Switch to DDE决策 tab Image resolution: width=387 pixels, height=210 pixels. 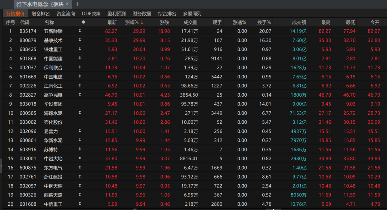pyautogui.click(x=91, y=14)
